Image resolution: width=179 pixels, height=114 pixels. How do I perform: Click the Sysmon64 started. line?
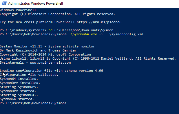coord(17,99)
